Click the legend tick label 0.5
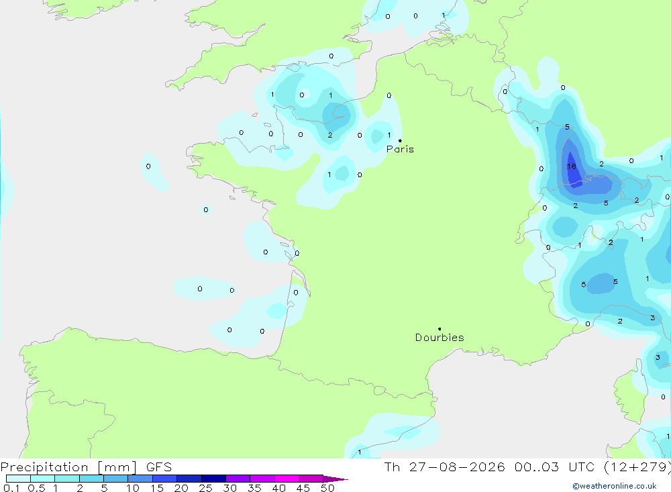 tap(36, 488)
